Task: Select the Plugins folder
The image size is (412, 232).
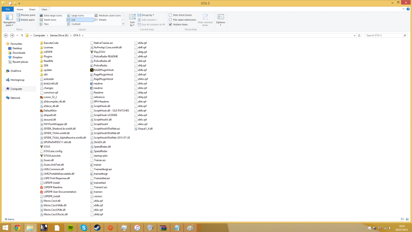Action: point(48,57)
